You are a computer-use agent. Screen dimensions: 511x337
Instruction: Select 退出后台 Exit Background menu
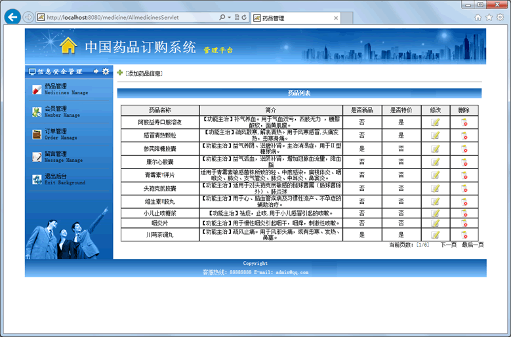[x=64, y=179]
